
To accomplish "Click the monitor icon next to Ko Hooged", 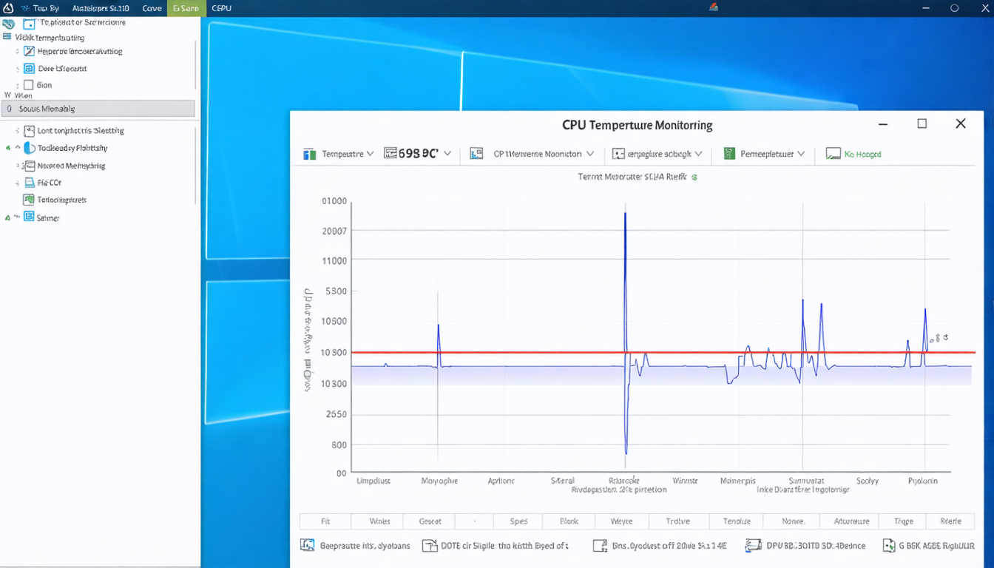I will tap(833, 154).
